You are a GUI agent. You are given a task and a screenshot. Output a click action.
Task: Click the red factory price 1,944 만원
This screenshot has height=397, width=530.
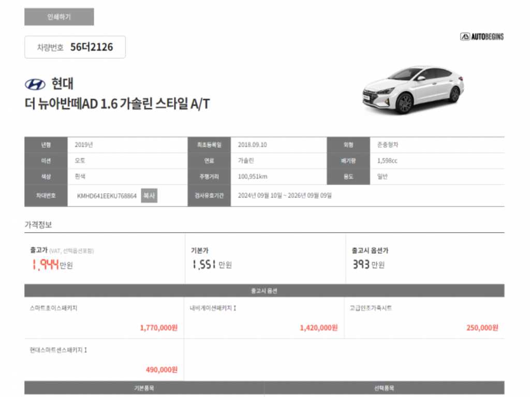52,265
